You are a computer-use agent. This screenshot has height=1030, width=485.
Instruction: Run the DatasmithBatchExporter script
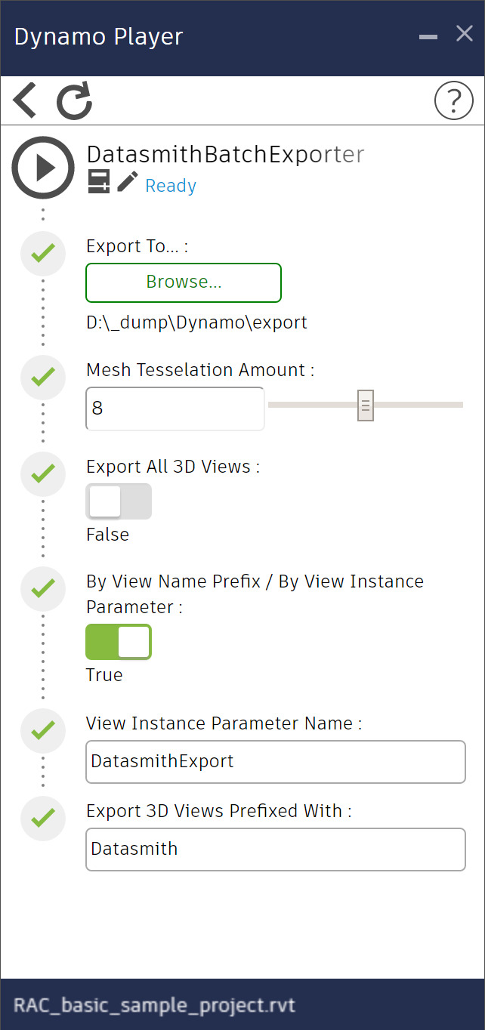43,168
